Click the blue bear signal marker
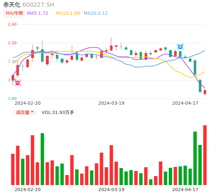The width and height of the screenshot is (220, 194). (180, 47)
